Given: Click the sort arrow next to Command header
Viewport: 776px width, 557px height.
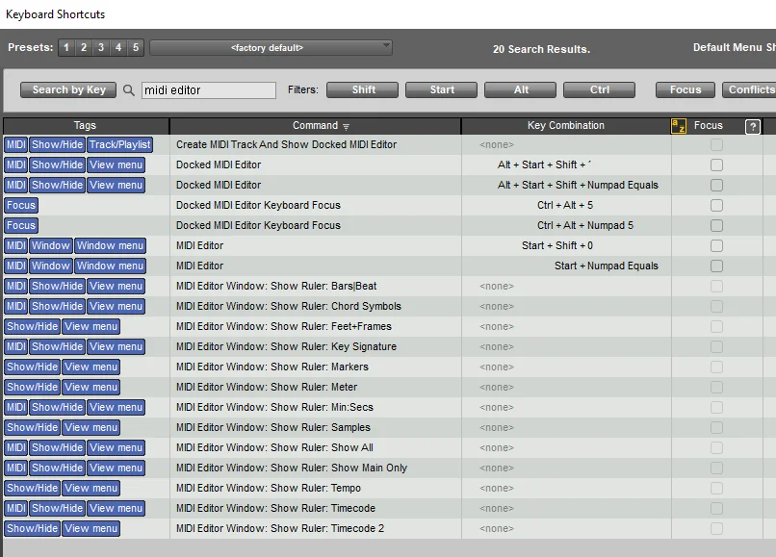Looking at the screenshot, I should (346, 127).
